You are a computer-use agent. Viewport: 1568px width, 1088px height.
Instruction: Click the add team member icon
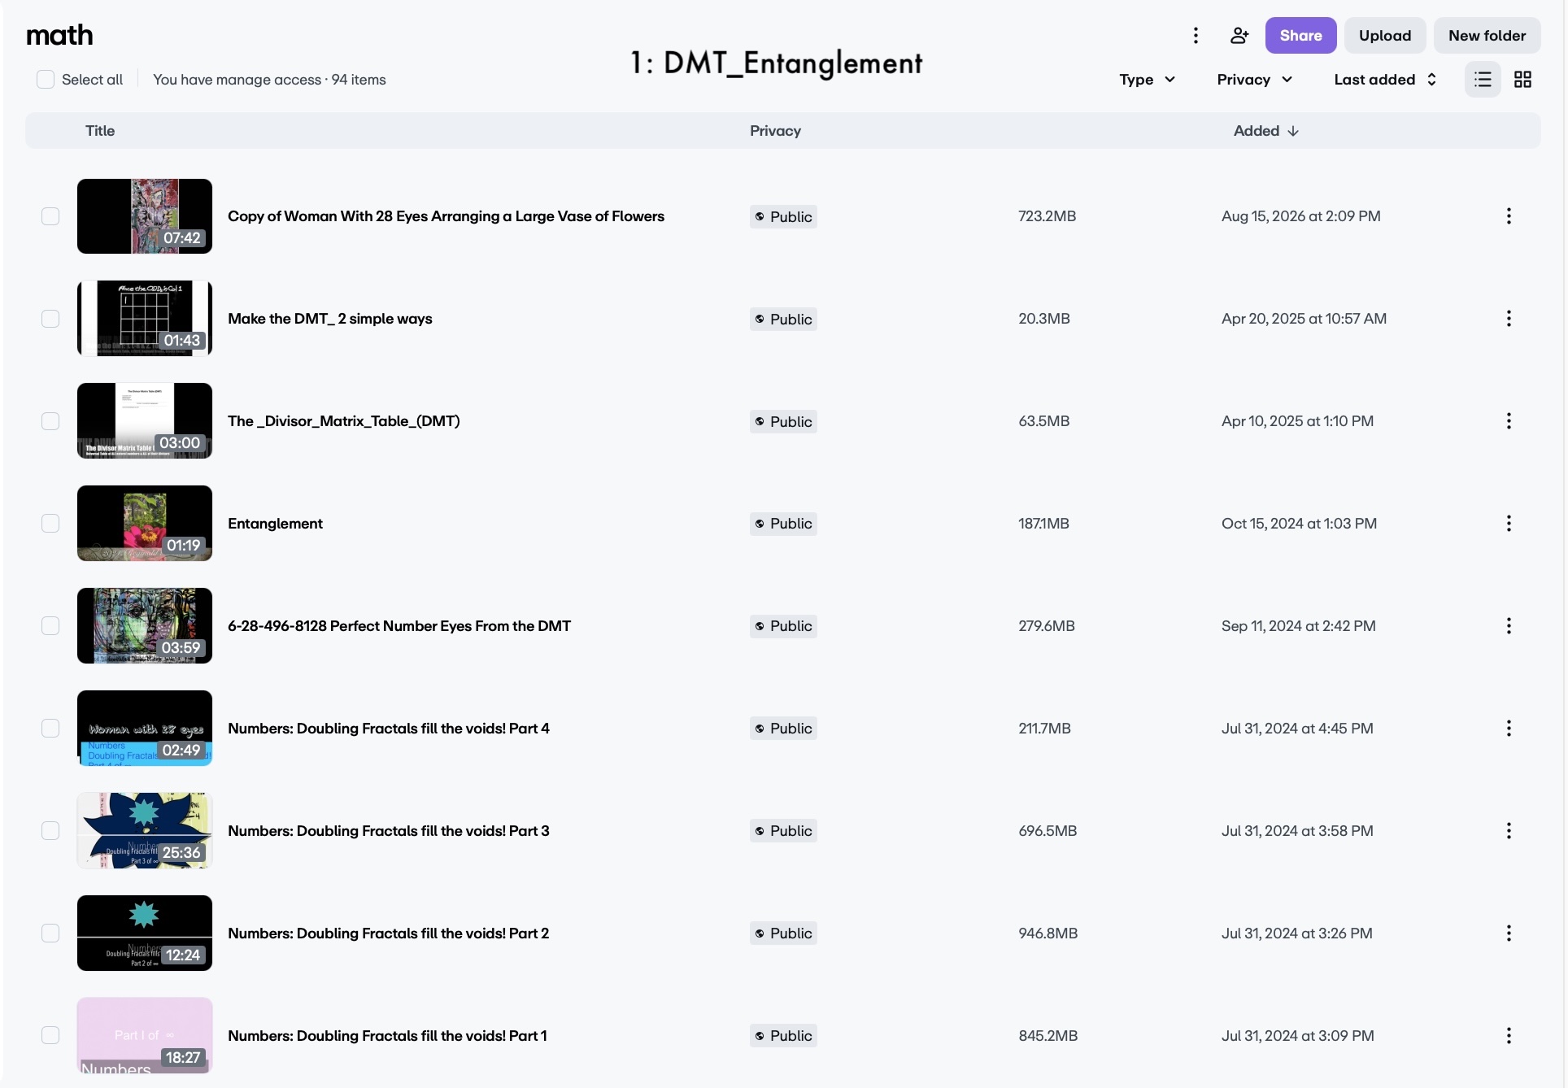pyautogui.click(x=1239, y=35)
